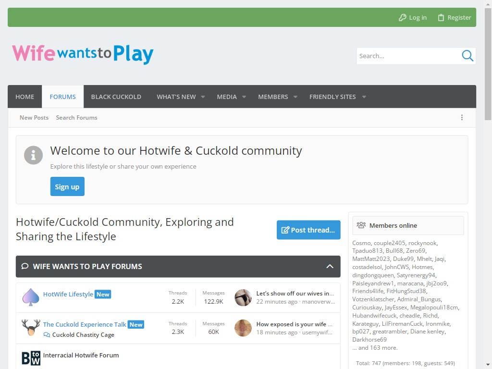This screenshot has height=369, width=492.
Task: Click the Sign up button
Action: click(x=67, y=186)
